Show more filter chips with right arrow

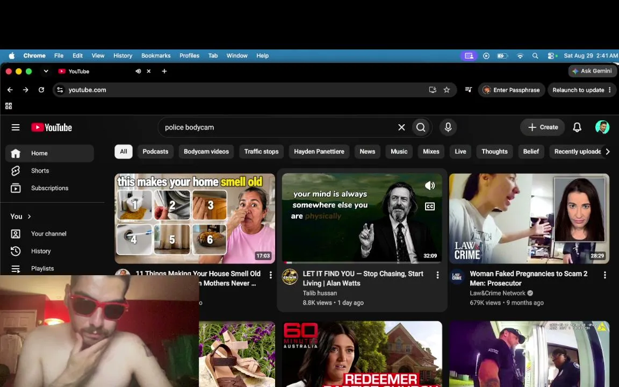point(608,152)
